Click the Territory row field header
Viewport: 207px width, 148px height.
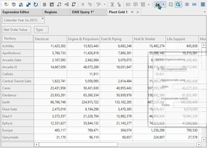(x=17, y=39)
